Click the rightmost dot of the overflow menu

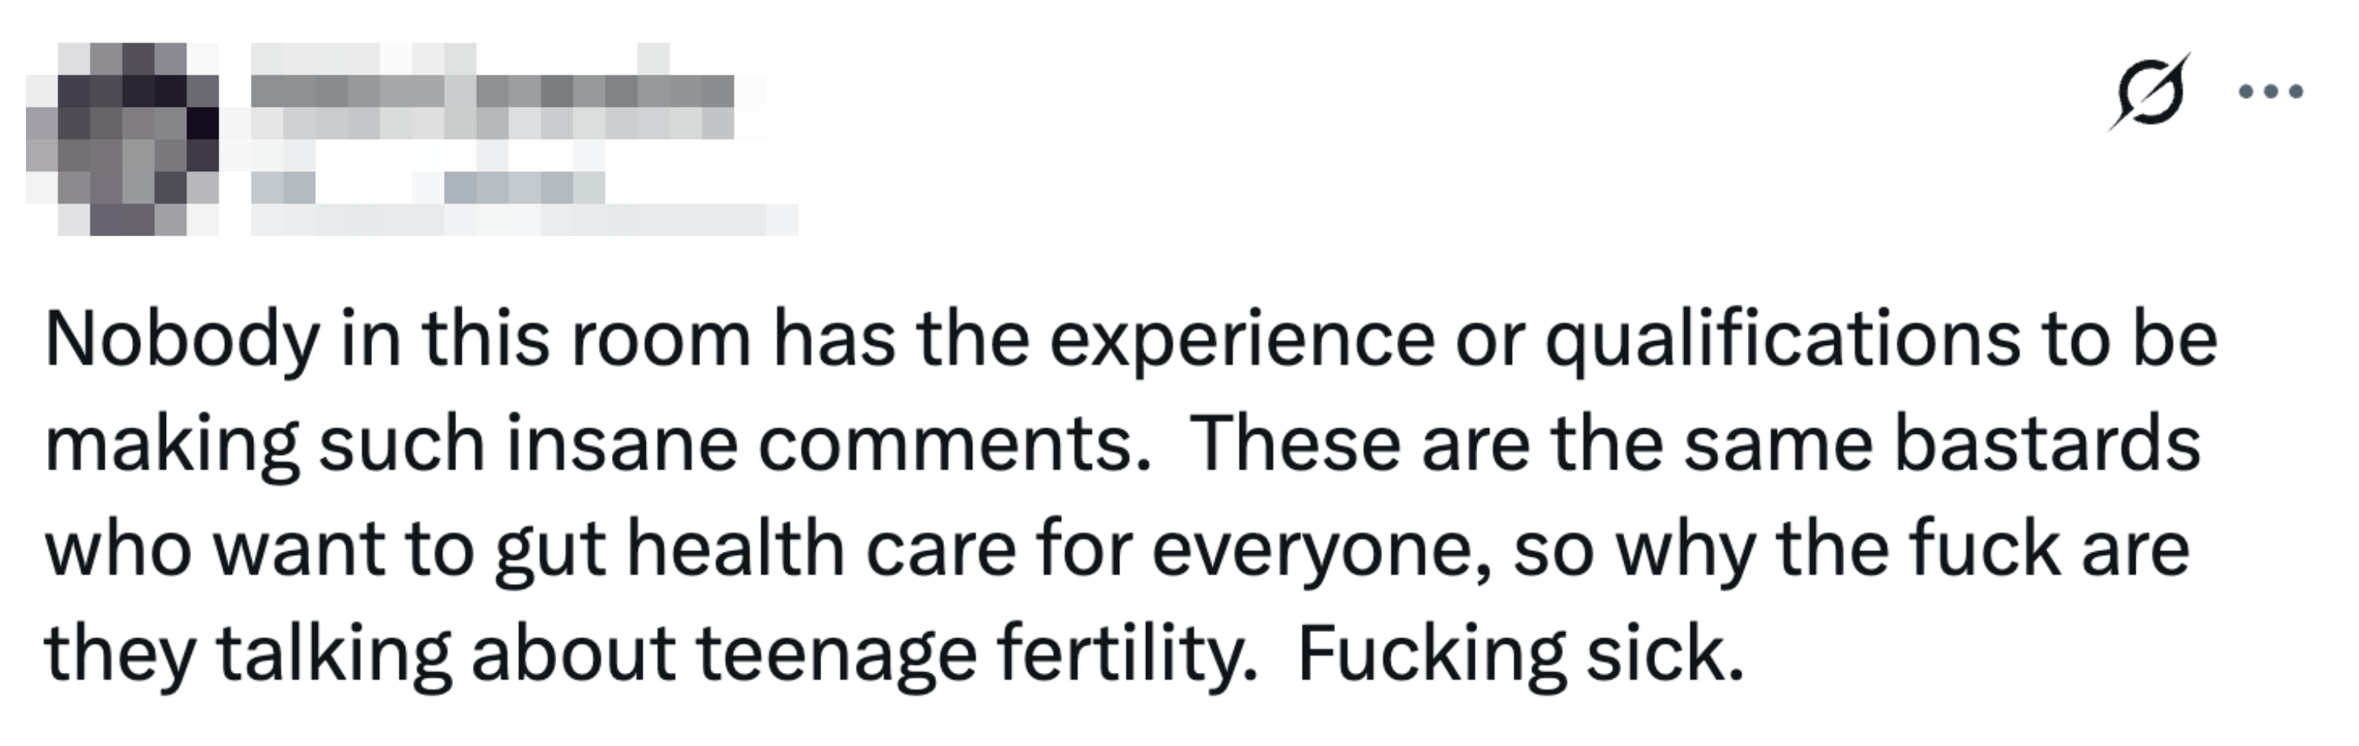2297,90
